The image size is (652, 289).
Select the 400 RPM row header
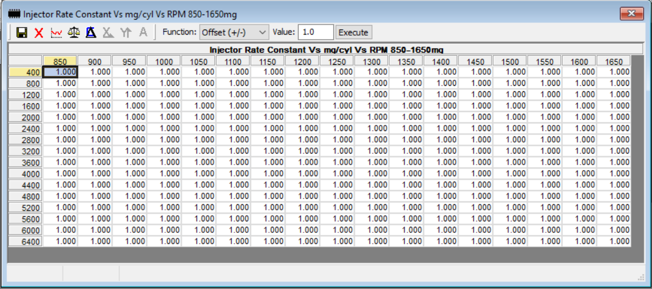click(26, 72)
